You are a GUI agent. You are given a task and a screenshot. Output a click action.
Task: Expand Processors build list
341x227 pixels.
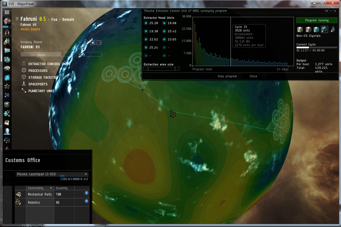[x=35, y=71]
